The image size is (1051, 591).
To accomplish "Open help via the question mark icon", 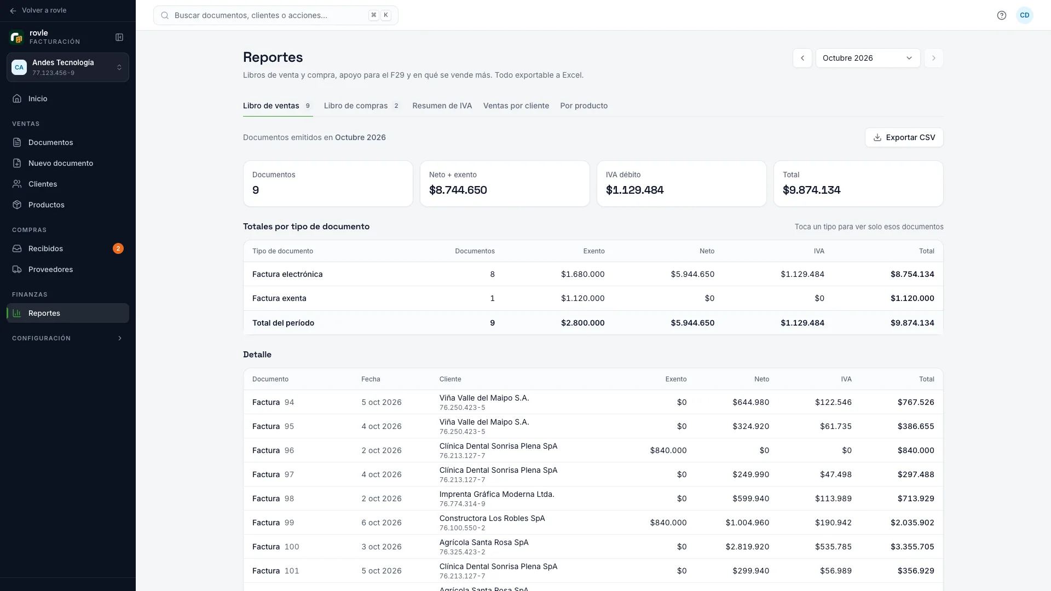I will pyautogui.click(x=1002, y=15).
